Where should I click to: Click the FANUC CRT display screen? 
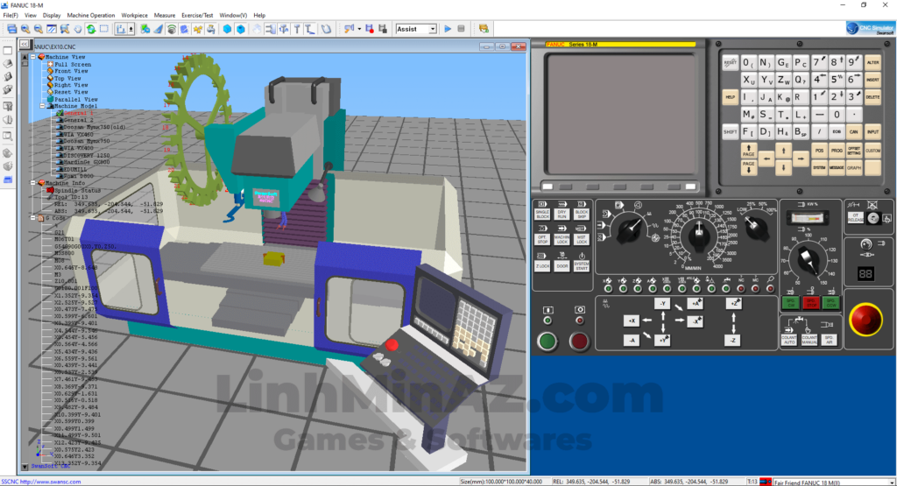pos(620,113)
